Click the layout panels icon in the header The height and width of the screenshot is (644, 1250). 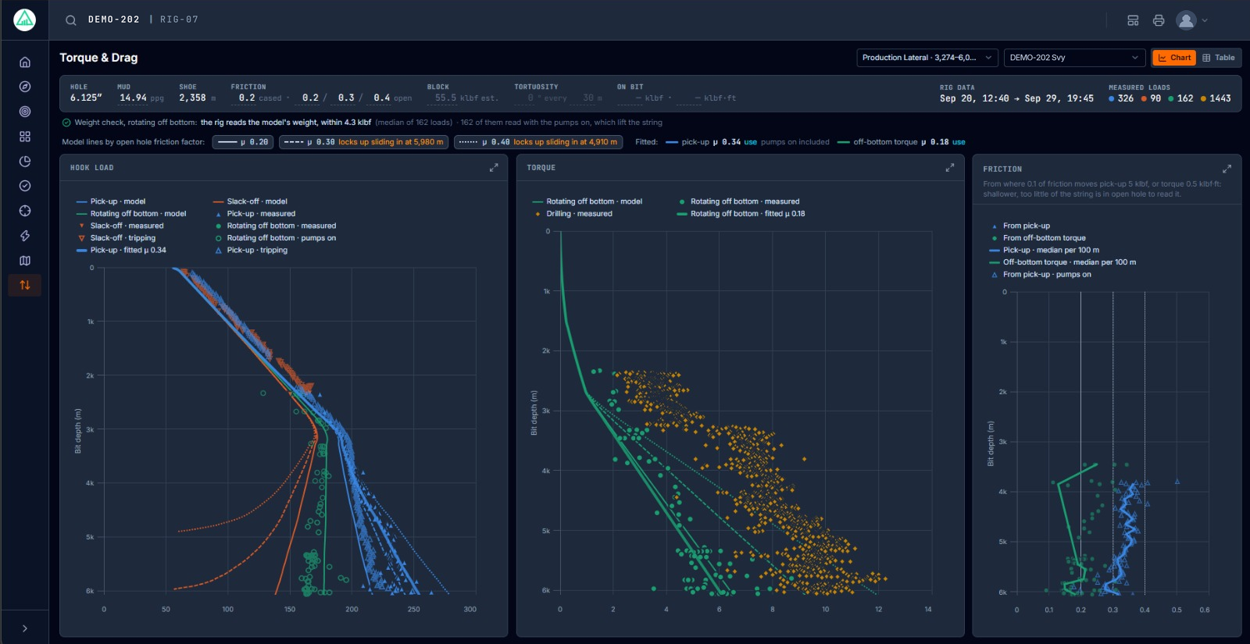click(x=1133, y=20)
